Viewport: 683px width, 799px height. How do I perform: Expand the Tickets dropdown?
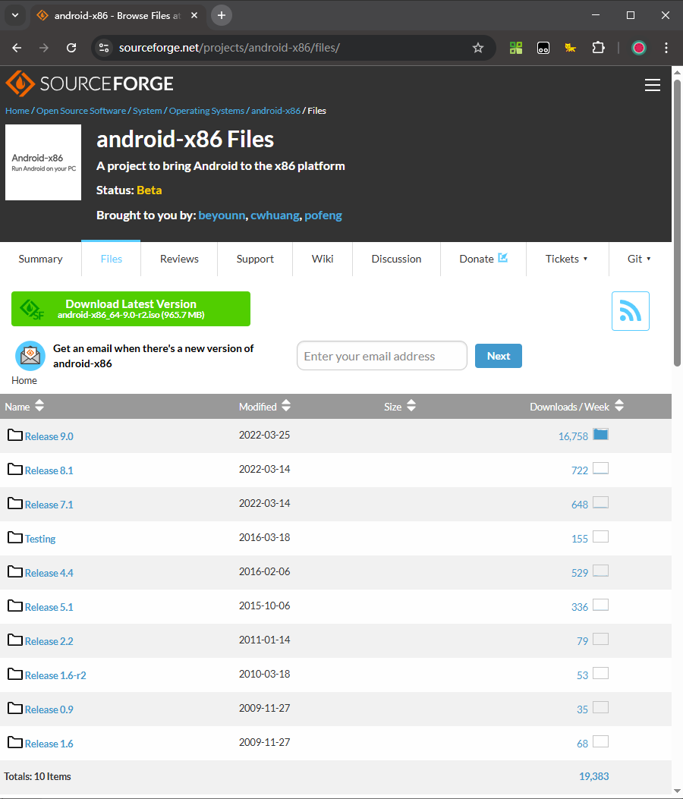[x=567, y=259]
